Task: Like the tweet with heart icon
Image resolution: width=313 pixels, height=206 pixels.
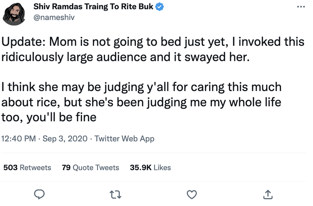Action: [x=192, y=195]
